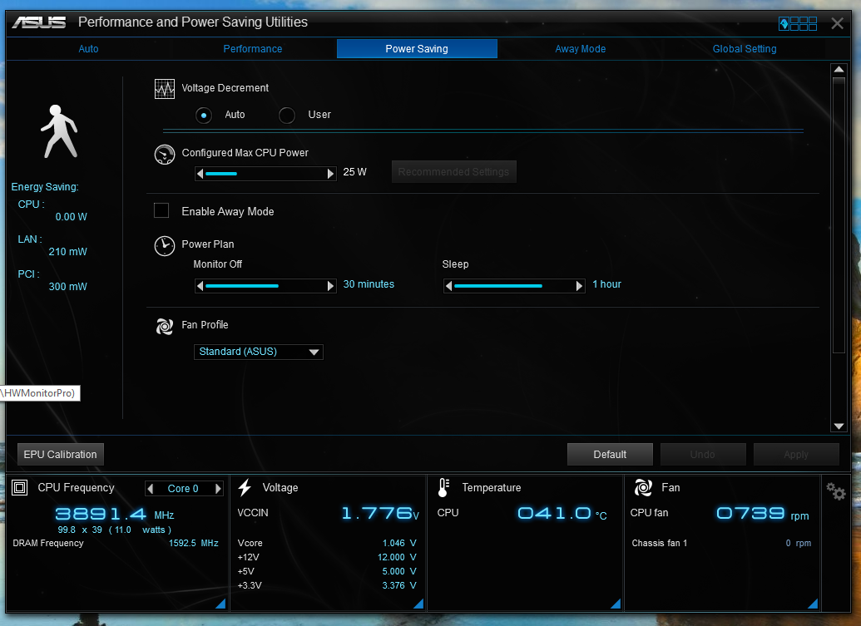Click the Default button
861x626 pixels.
coord(610,454)
